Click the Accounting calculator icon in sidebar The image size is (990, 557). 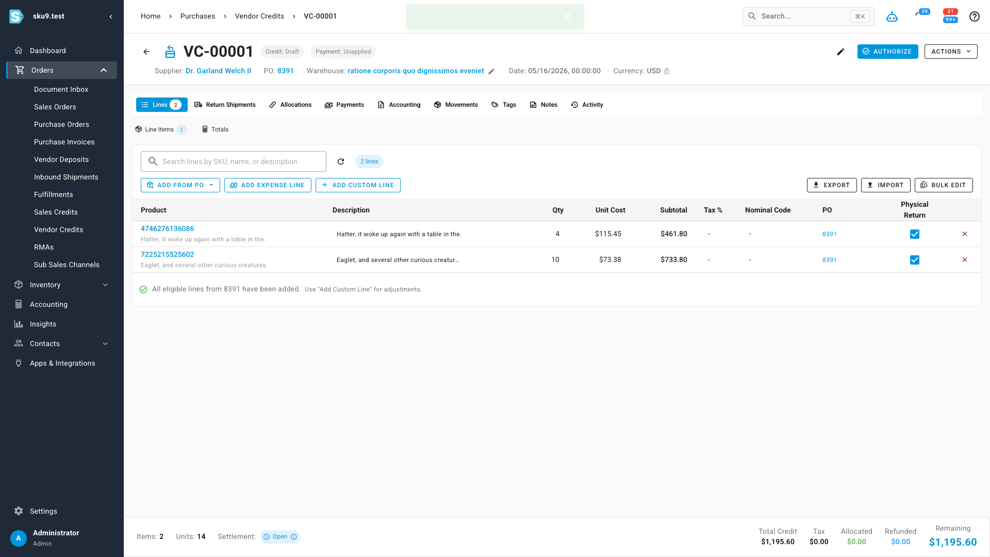[x=19, y=304]
